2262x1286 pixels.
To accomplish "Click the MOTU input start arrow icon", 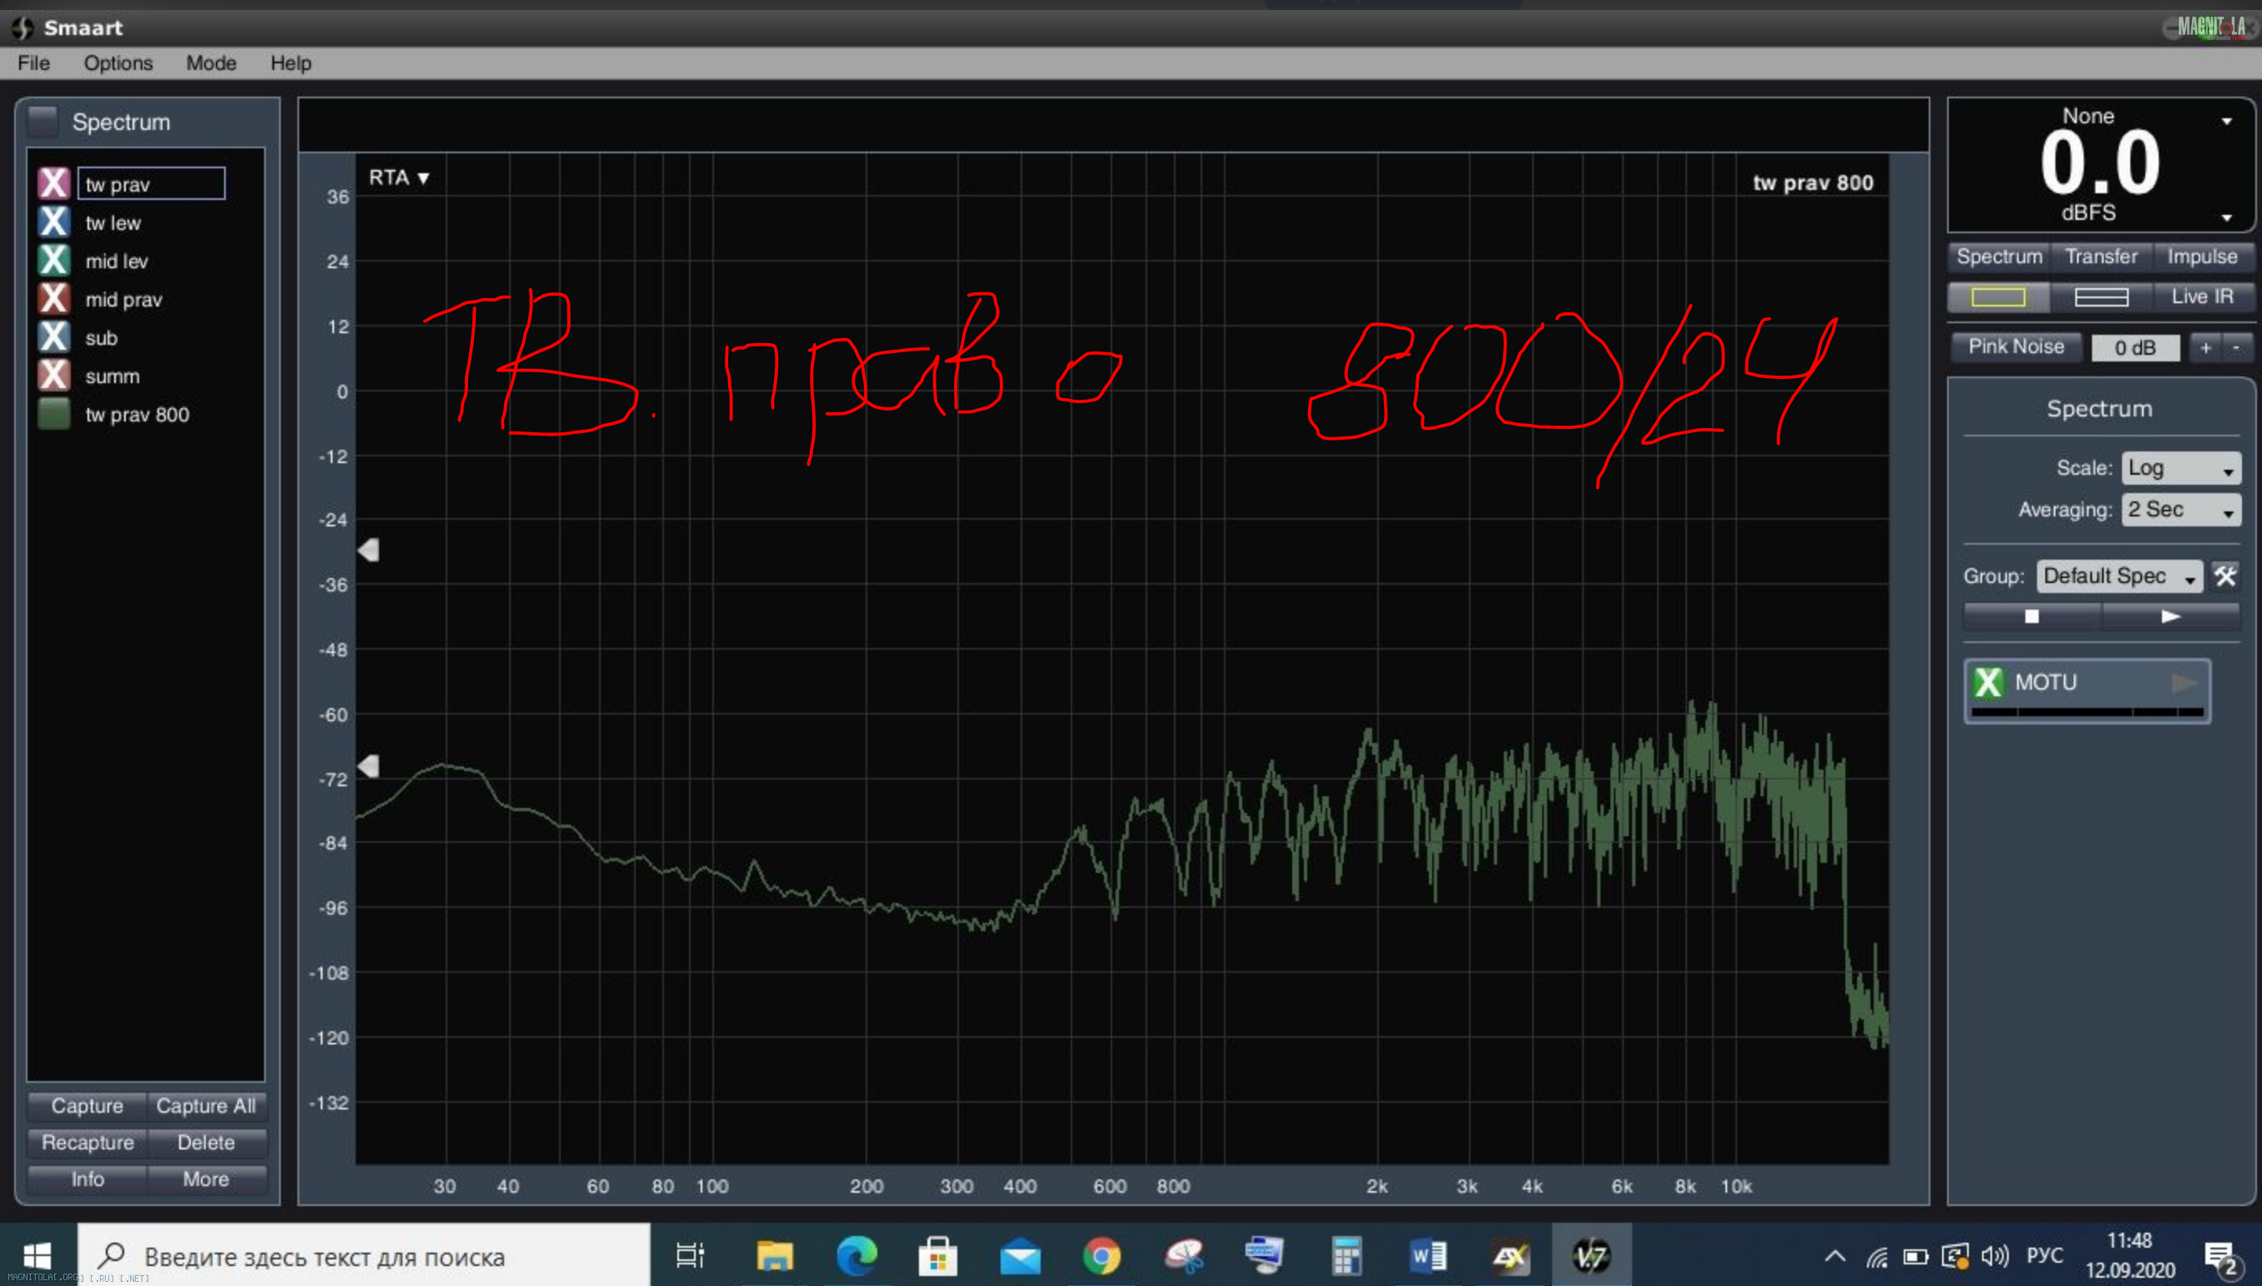I will point(2184,682).
